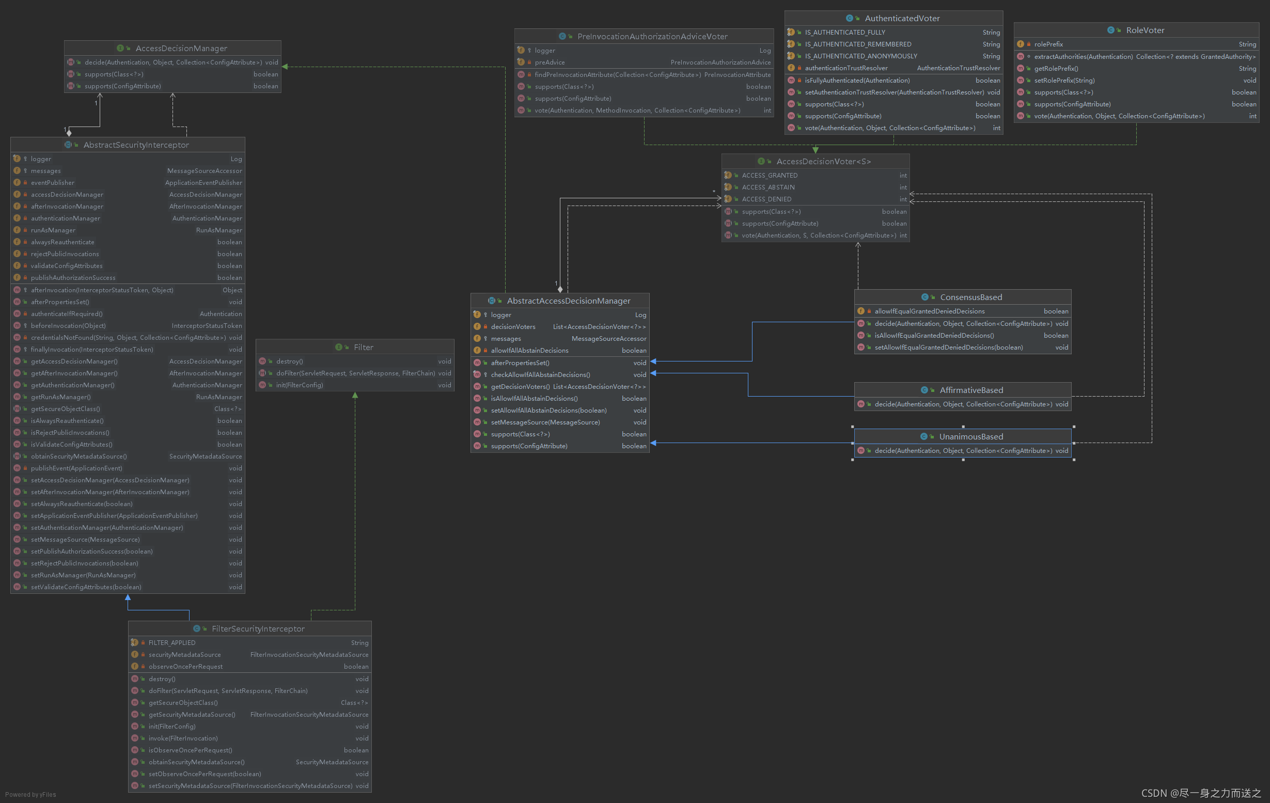Select the AuthenticatedVoter node title
1270x803 pixels.
[x=902, y=18]
